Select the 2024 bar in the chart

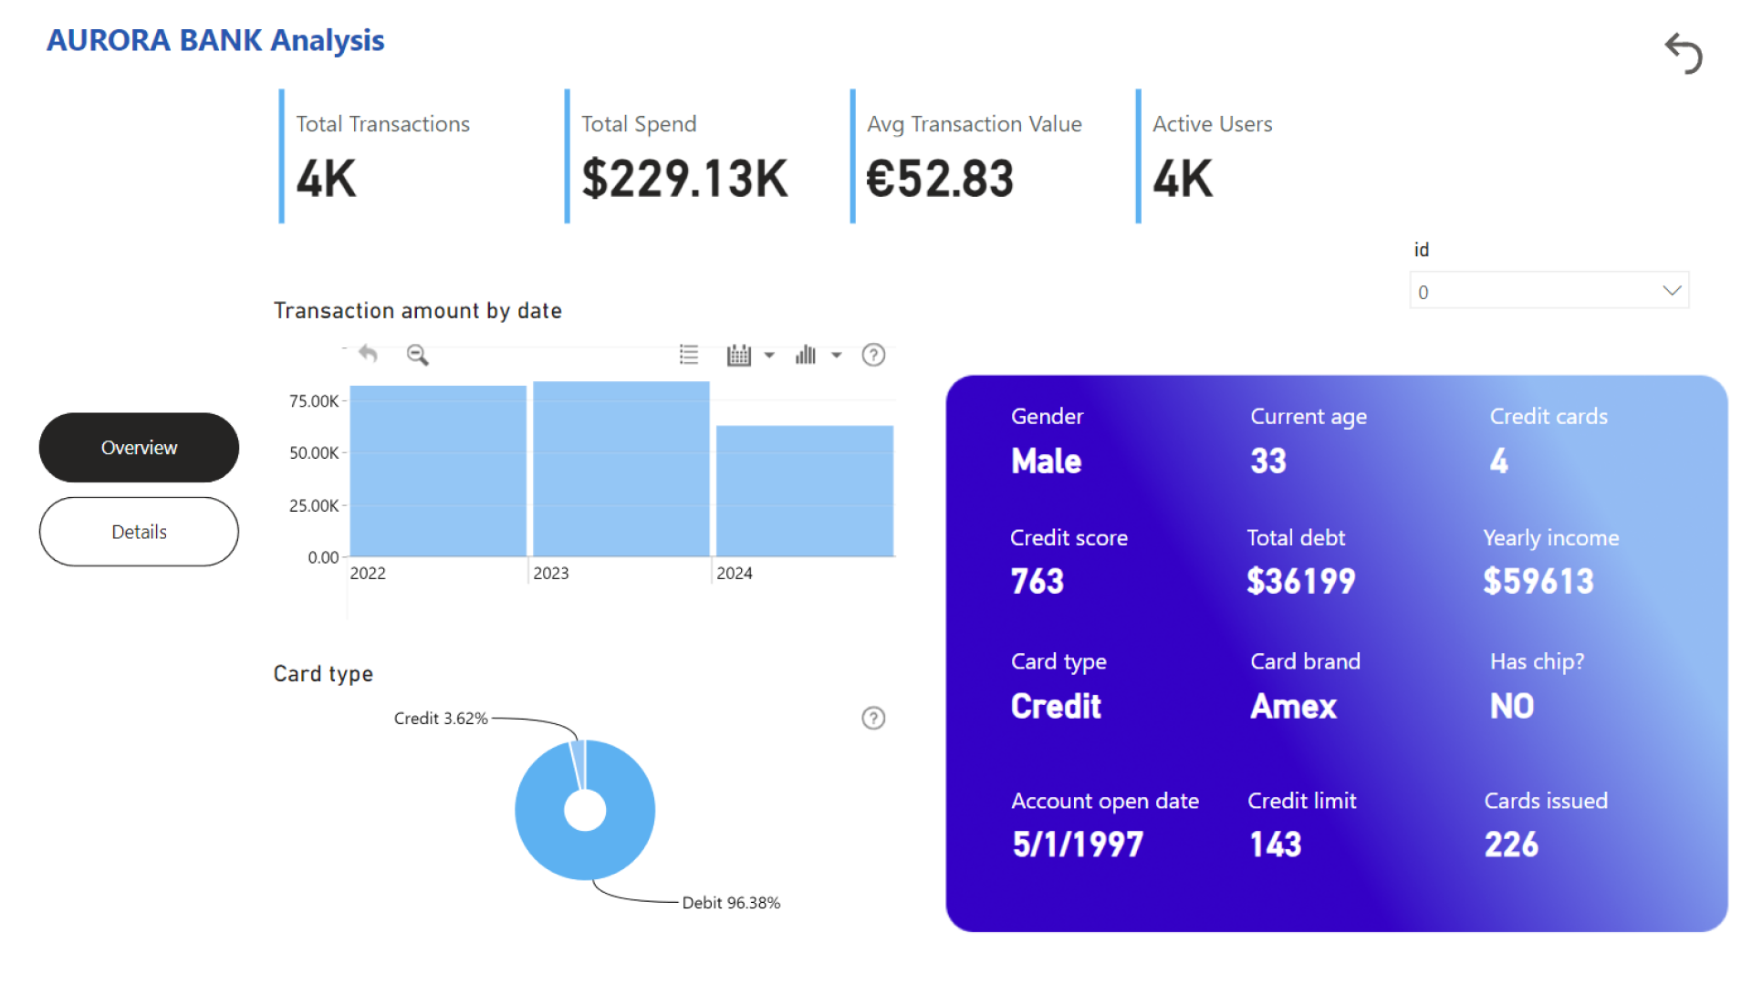pos(804,491)
